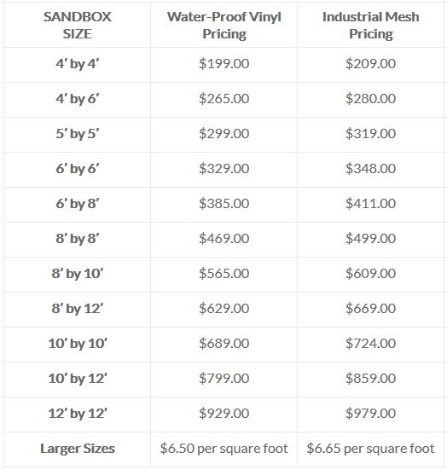Click the $799.00 vinyl price
The image size is (447, 470).
pos(224,378)
